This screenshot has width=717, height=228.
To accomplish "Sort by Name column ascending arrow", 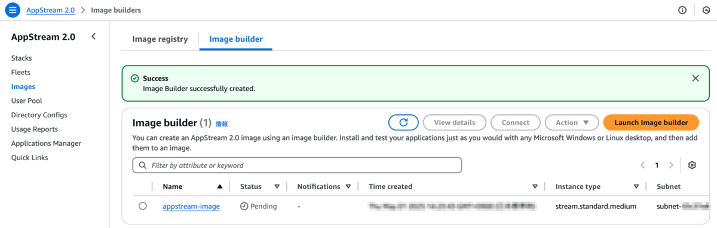I will click(220, 186).
